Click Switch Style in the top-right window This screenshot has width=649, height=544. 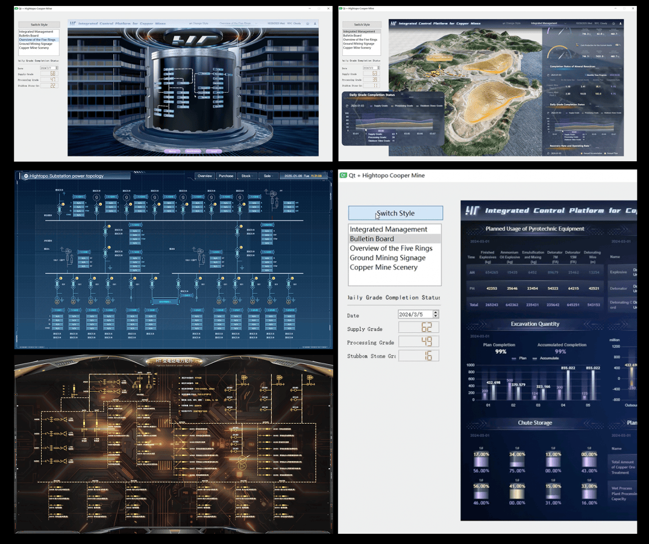(362, 25)
